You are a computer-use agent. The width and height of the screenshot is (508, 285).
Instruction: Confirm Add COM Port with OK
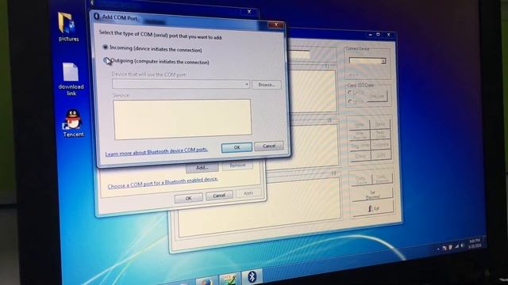point(237,147)
